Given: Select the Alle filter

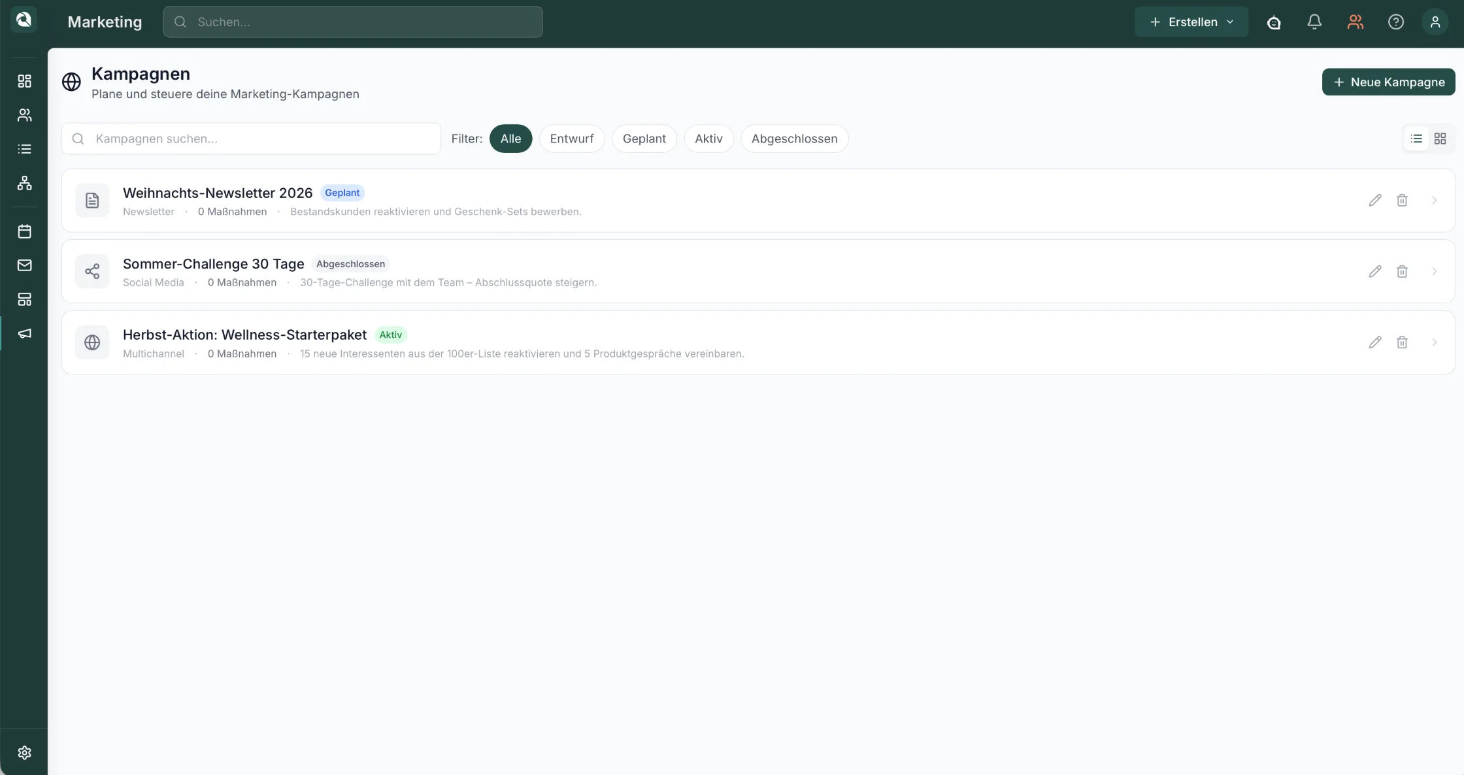Looking at the screenshot, I should tap(510, 139).
